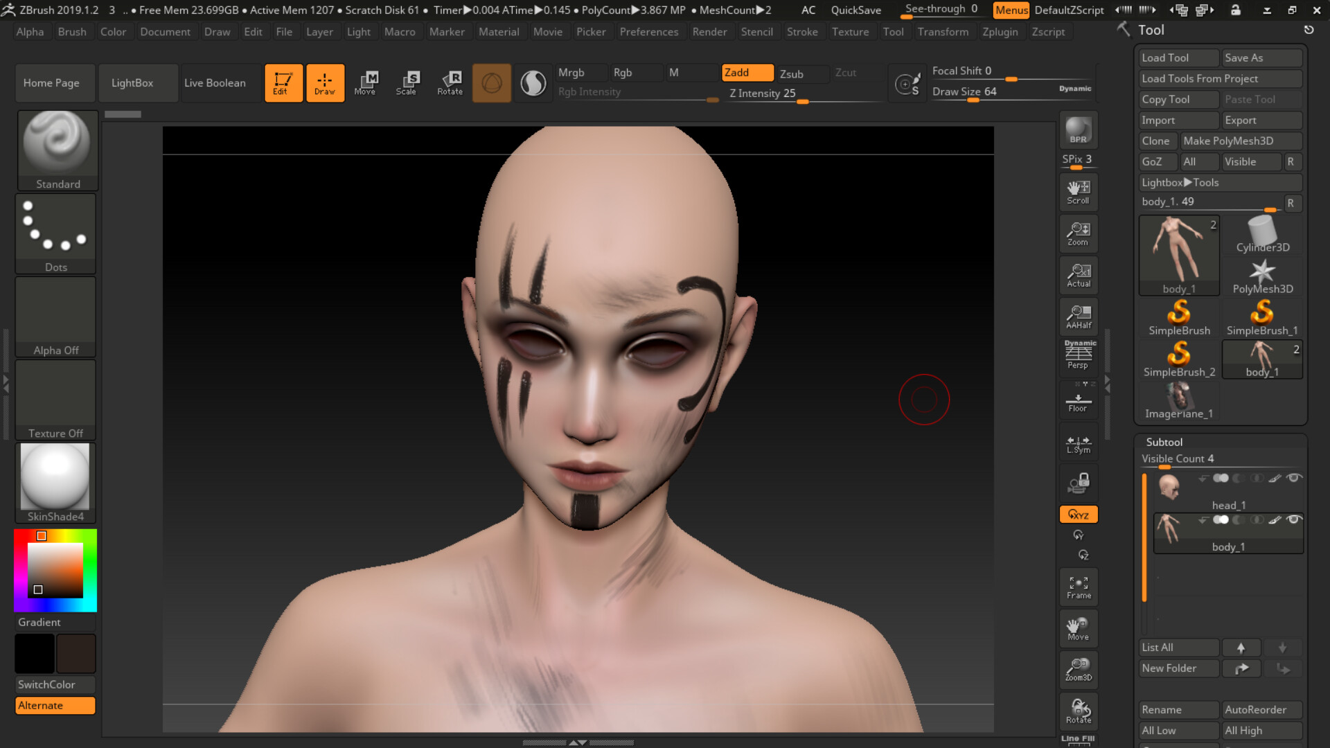Activate Dynamic Perspective mode
This screenshot has height=748, width=1330.
click(x=1078, y=355)
